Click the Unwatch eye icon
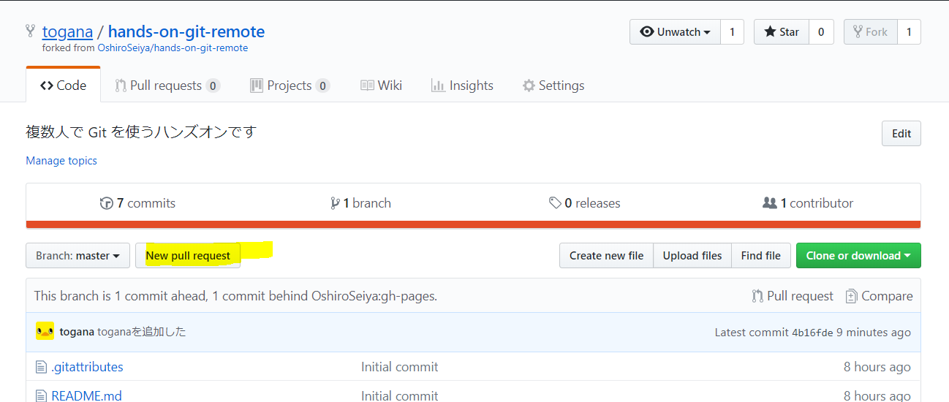The height and width of the screenshot is (402, 949). [x=647, y=32]
